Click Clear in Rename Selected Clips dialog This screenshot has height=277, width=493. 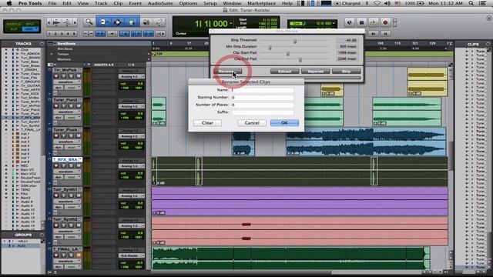point(207,123)
